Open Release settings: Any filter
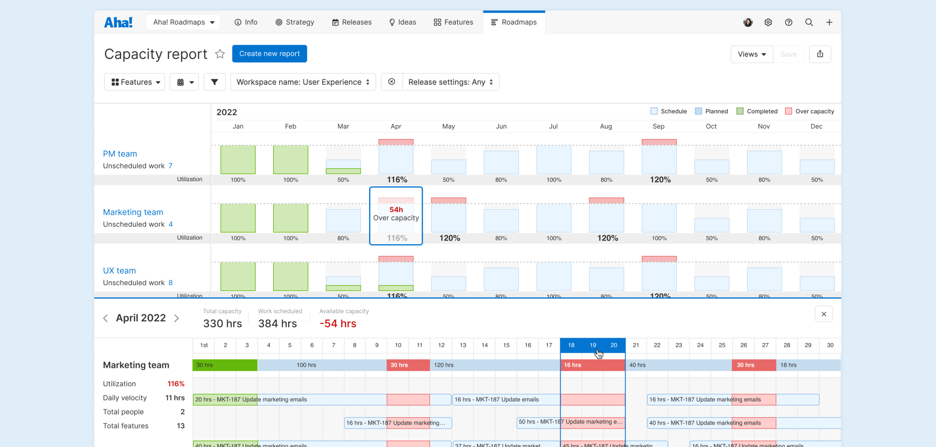This screenshot has width=936, height=447. click(451, 82)
